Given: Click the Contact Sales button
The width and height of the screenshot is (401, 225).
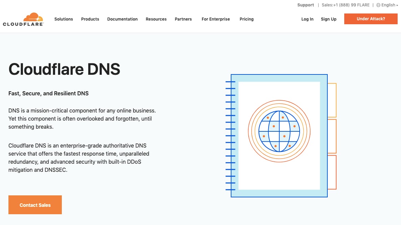Looking at the screenshot, I should (35, 205).
